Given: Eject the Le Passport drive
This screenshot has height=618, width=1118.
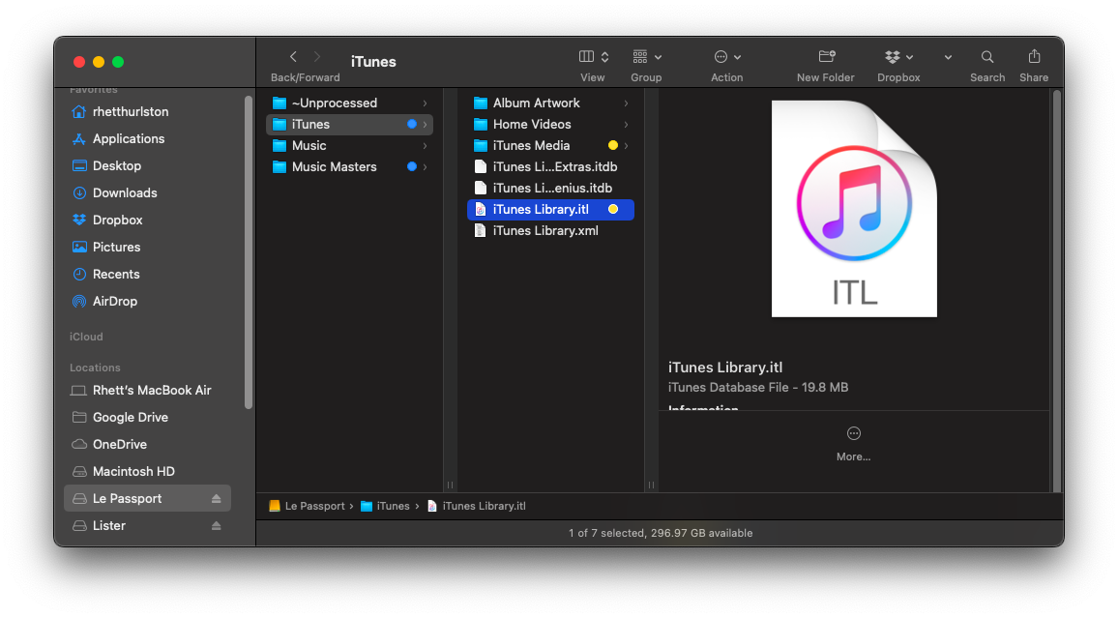Looking at the screenshot, I should 216,499.
